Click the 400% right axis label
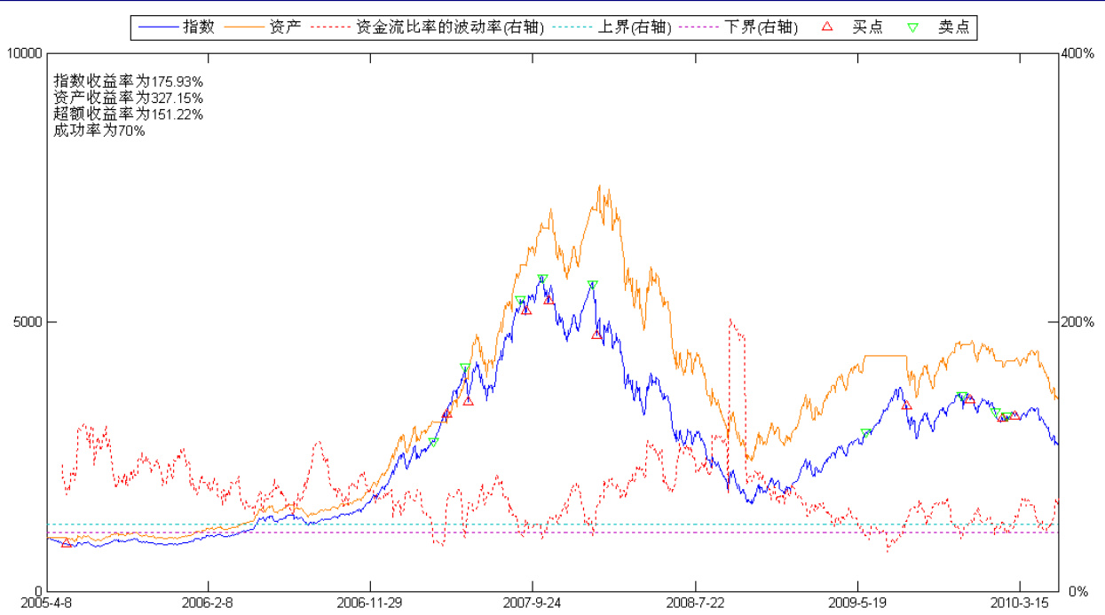Screen dimensions: 1105x615 (1077, 53)
